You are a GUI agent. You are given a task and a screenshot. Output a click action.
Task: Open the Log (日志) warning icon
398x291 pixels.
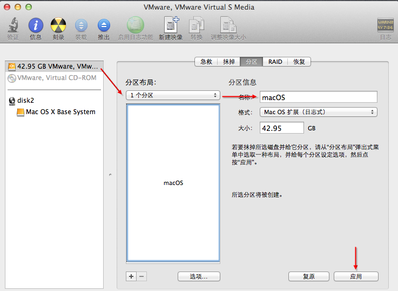pyautogui.click(x=385, y=25)
